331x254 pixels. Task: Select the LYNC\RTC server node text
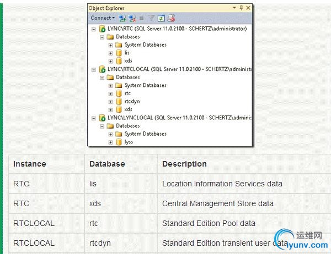177,29
